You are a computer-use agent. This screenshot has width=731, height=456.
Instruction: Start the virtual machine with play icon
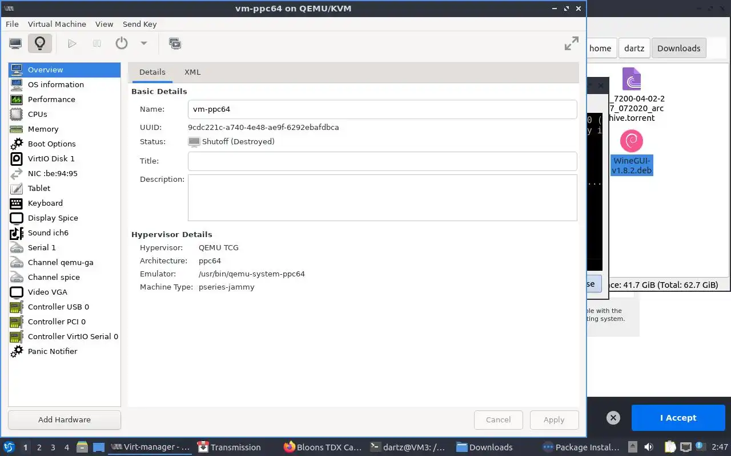72,43
